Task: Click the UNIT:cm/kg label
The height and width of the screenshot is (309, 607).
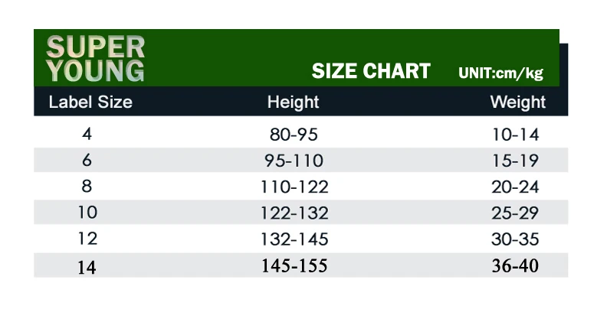Action: 501,73
